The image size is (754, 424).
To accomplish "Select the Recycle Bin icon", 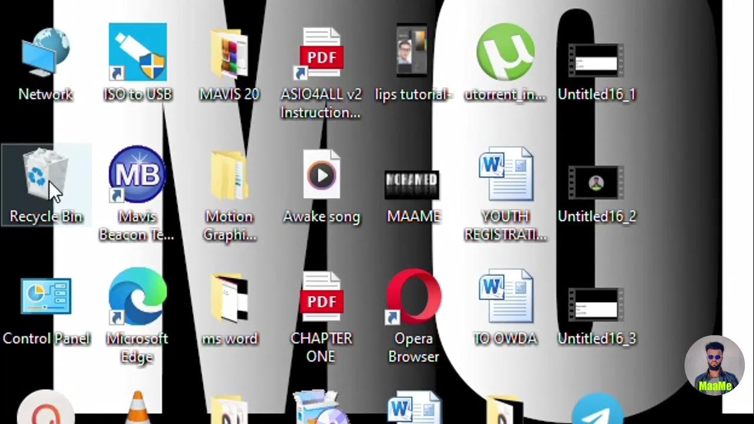I will pyautogui.click(x=45, y=175).
